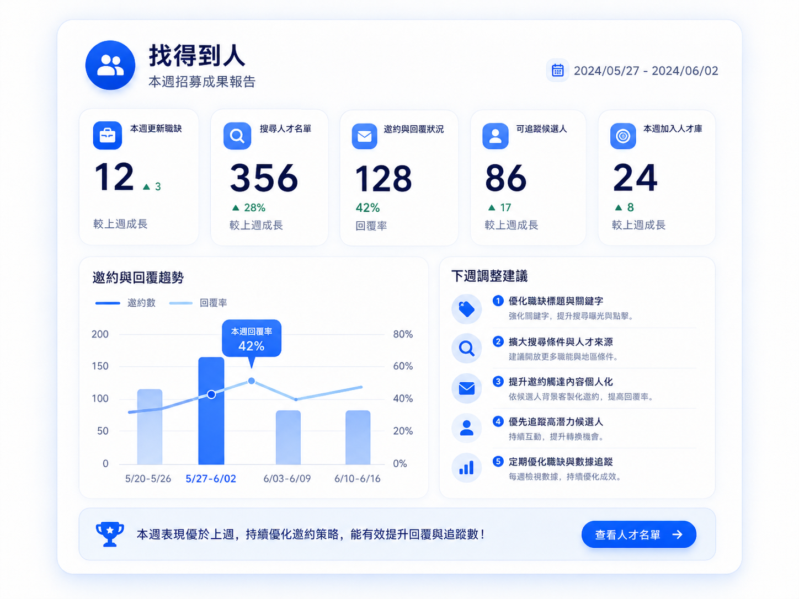Click the 擴大搜尋條件與人才來源 suggestion title
The width and height of the screenshot is (799, 599).
561,342
